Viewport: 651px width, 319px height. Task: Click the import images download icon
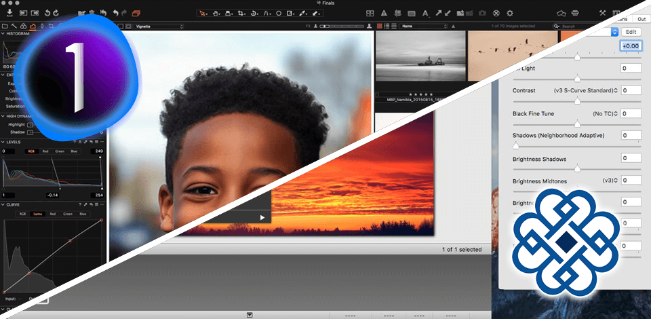coord(8,12)
